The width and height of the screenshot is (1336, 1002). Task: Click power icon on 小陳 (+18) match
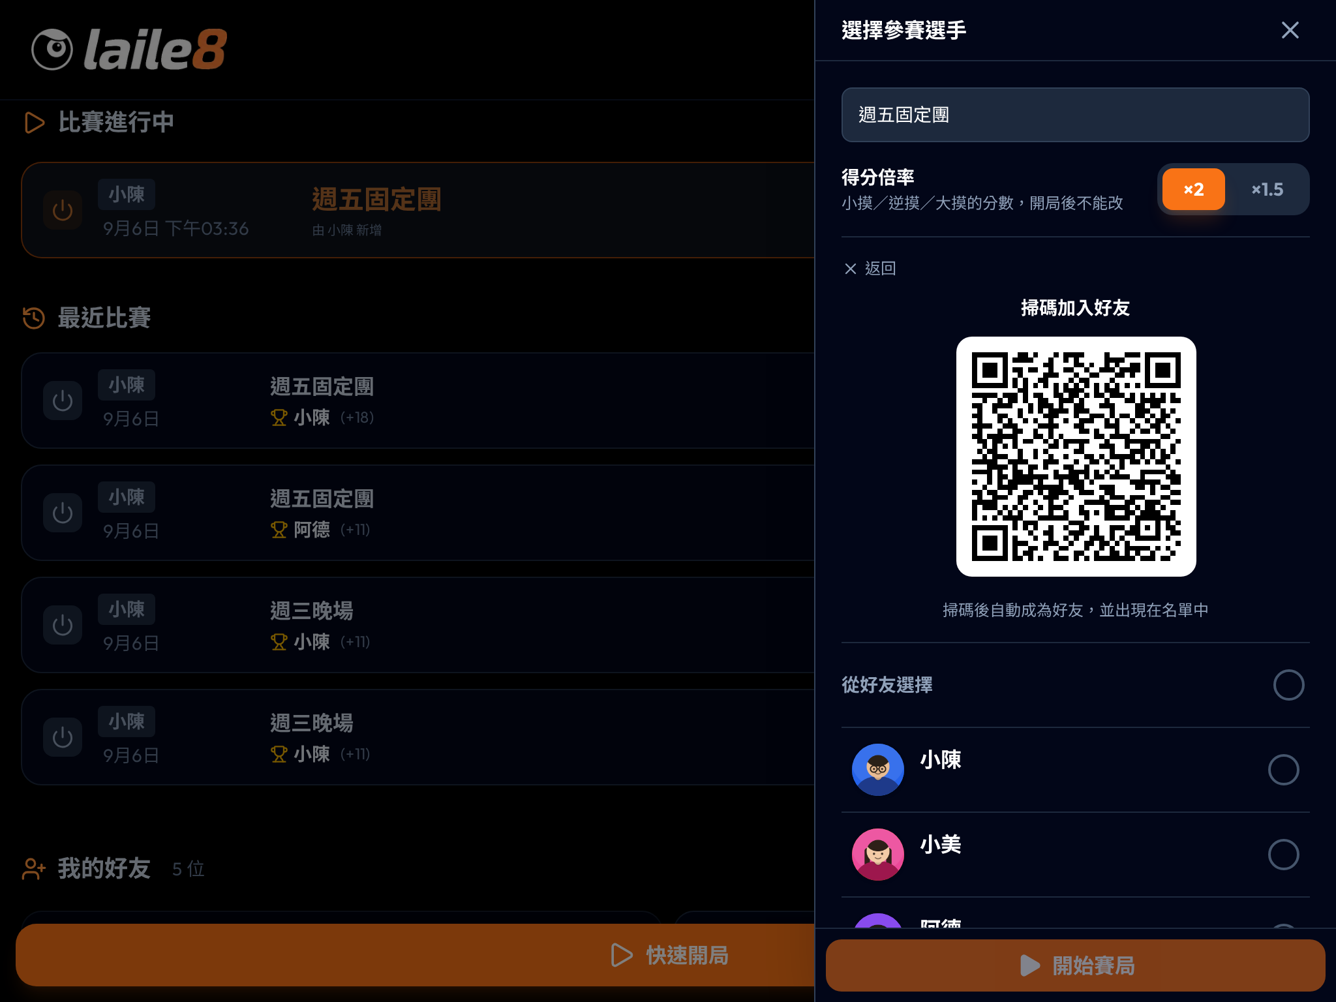coord(63,401)
